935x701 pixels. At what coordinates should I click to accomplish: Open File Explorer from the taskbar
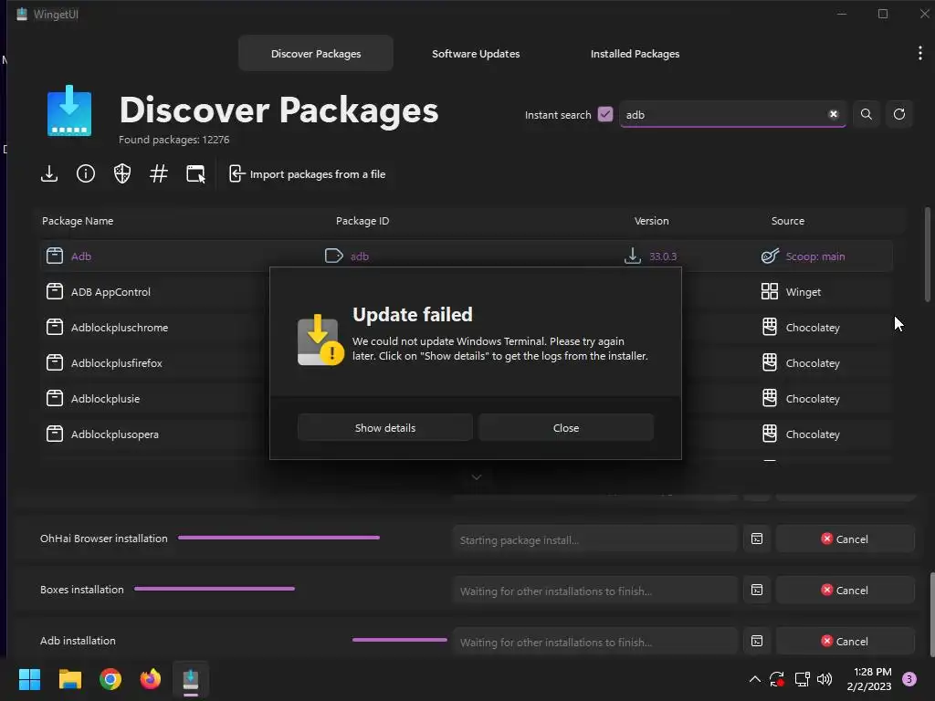point(69,679)
